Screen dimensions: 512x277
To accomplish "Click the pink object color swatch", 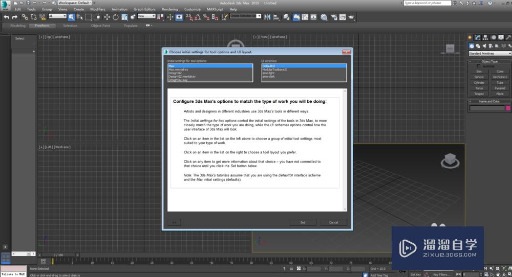I will point(508,108).
